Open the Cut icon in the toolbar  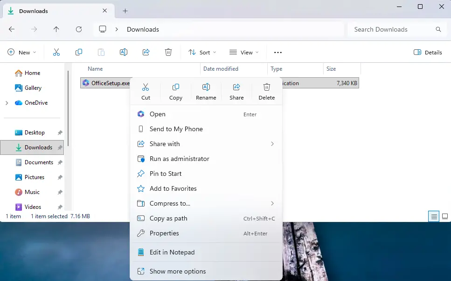pos(56,52)
